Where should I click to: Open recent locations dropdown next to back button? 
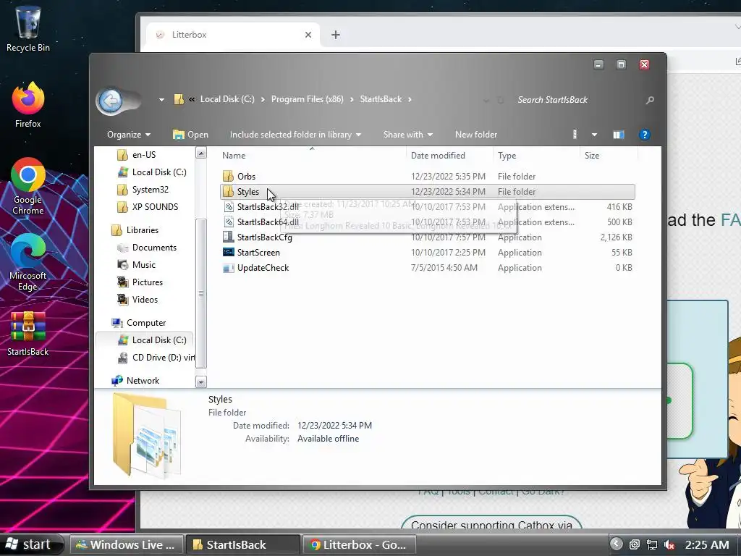(161, 100)
